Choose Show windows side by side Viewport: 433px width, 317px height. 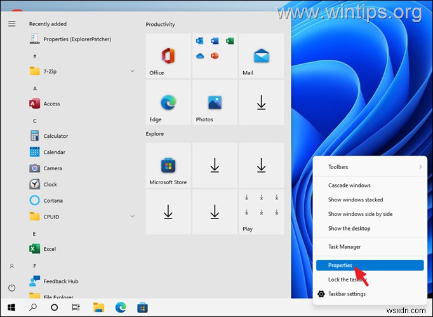click(370, 214)
